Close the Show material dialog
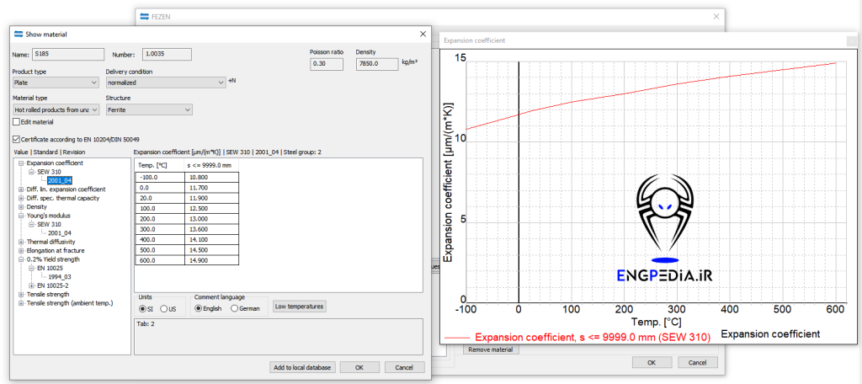 click(x=422, y=34)
